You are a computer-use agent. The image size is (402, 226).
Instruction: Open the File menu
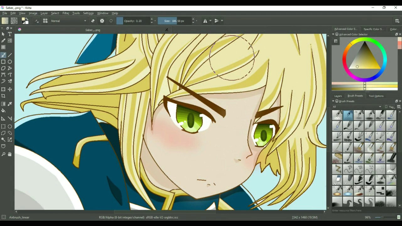coord(5,13)
